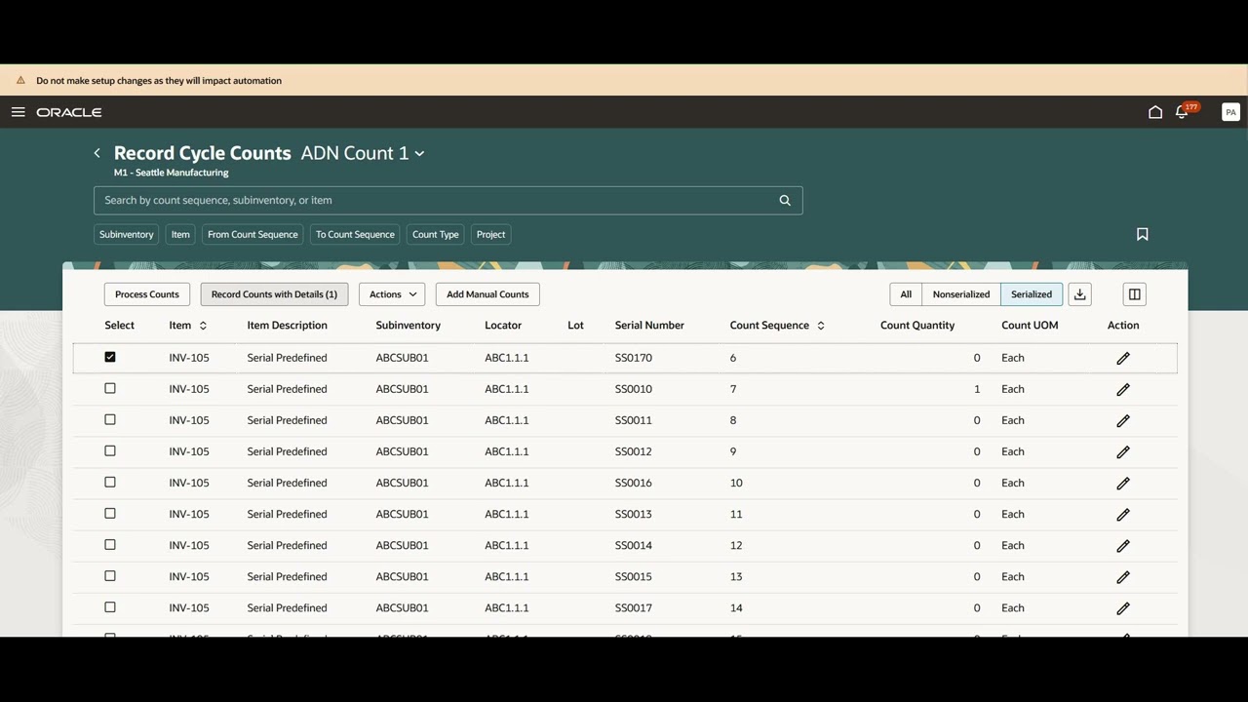Edit row with serial SS0016
1248x702 pixels.
tap(1123, 484)
